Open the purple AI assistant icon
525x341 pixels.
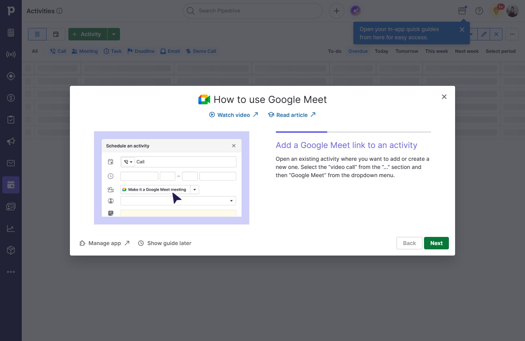pyautogui.click(x=356, y=11)
